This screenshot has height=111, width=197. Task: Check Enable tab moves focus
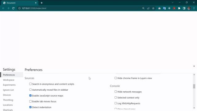pyautogui.click(x=30, y=101)
